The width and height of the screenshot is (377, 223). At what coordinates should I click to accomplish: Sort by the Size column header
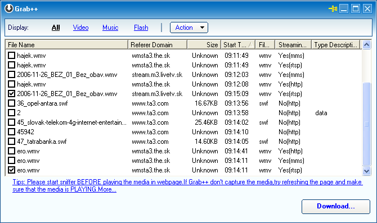[x=204, y=44]
